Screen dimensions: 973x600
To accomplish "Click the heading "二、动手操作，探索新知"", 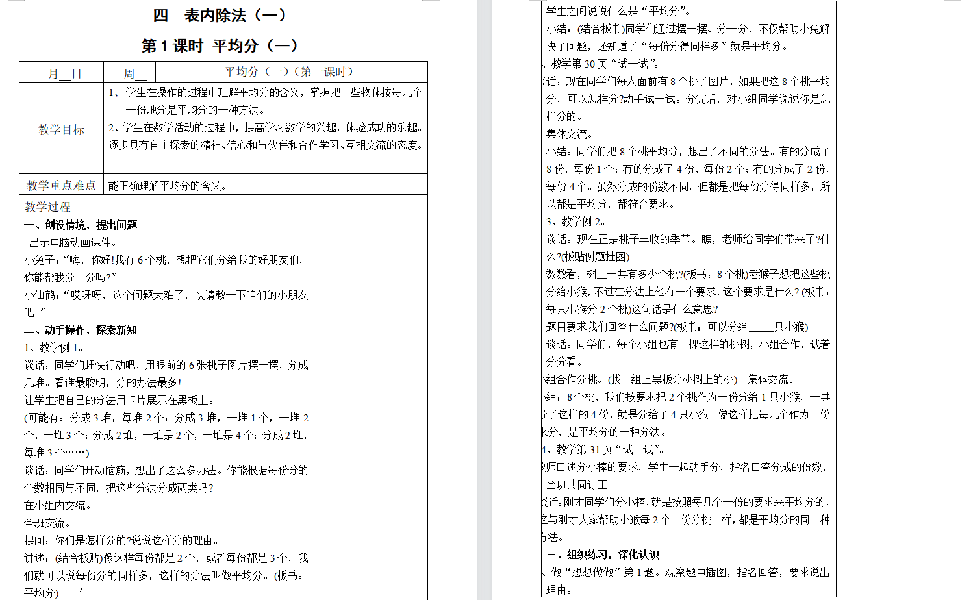I will 81,331.
